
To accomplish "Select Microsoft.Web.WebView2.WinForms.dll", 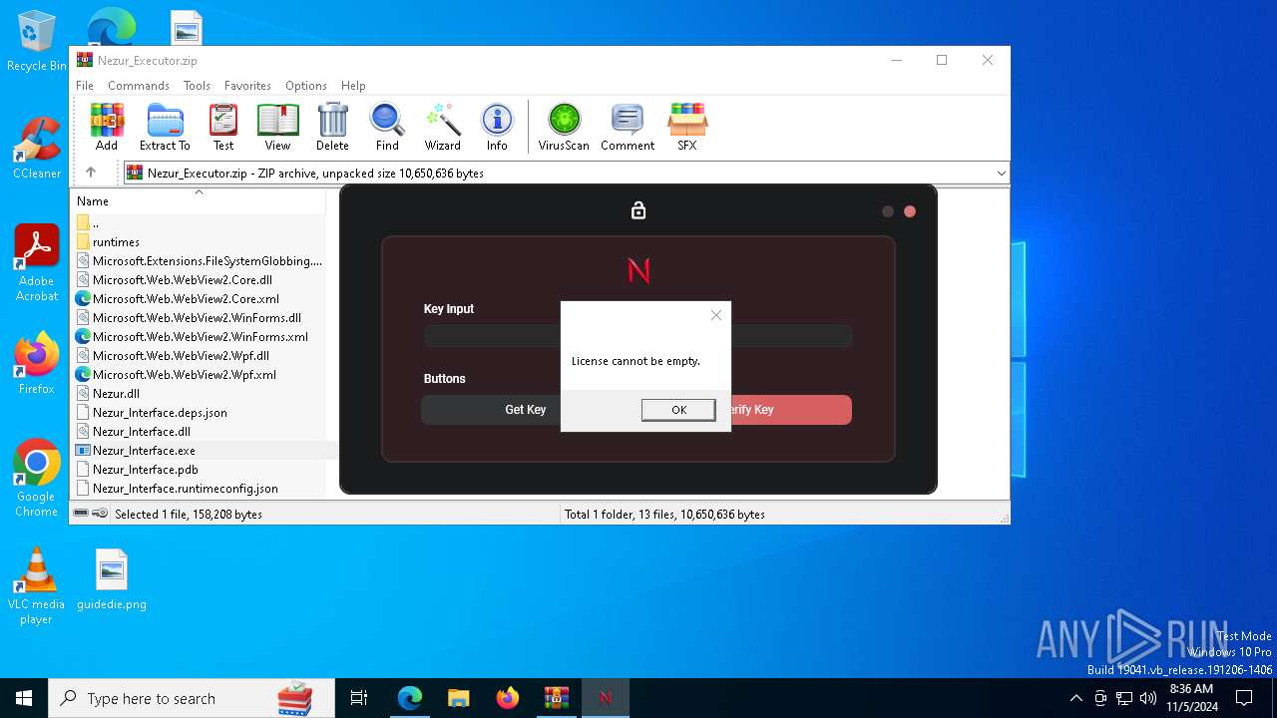I will click(x=199, y=318).
